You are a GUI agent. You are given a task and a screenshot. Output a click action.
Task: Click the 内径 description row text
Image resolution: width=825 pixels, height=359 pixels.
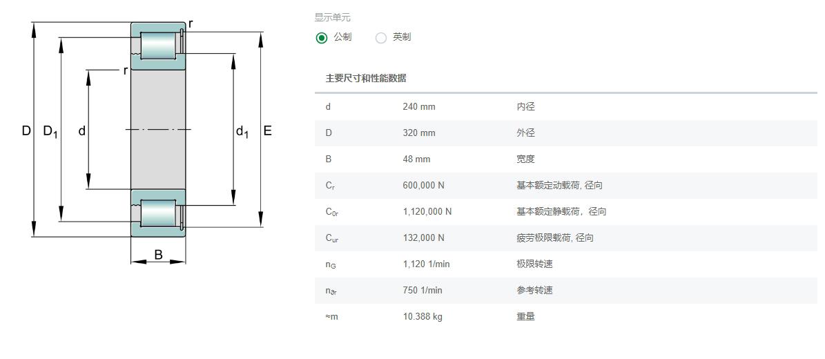(525, 107)
